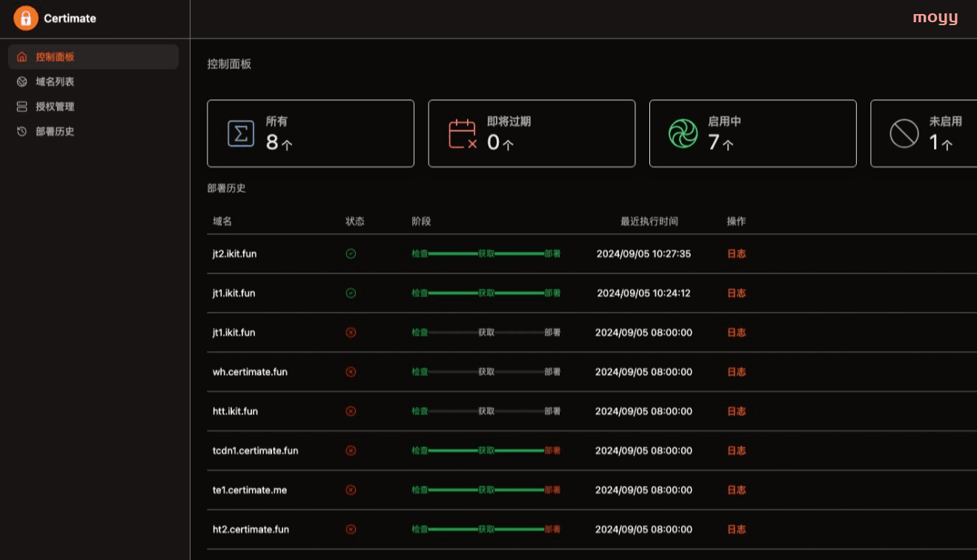This screenshot has width=977, height=560.
Task: Click the orange Certimate lock logo
Action: [x=26, y=19]
